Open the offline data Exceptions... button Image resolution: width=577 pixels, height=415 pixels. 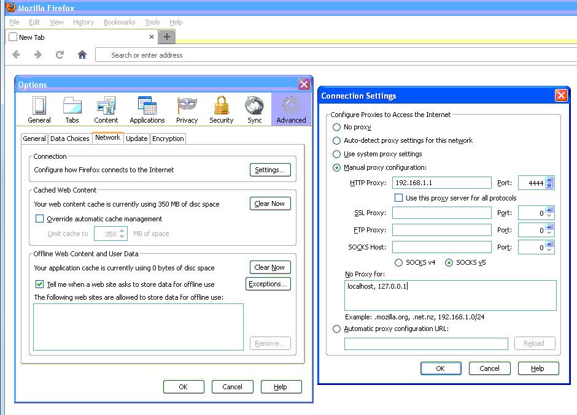[x=268, y=284]
